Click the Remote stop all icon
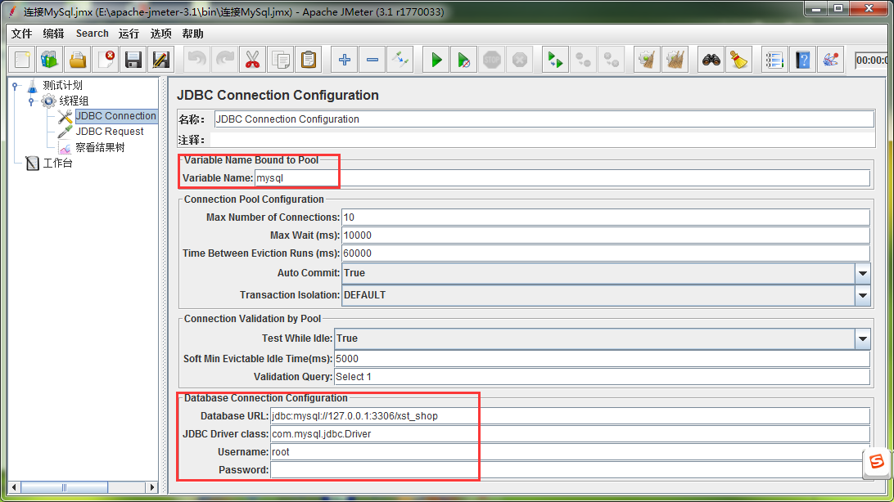This screenshot has width=894, height=502. point(583,60)
